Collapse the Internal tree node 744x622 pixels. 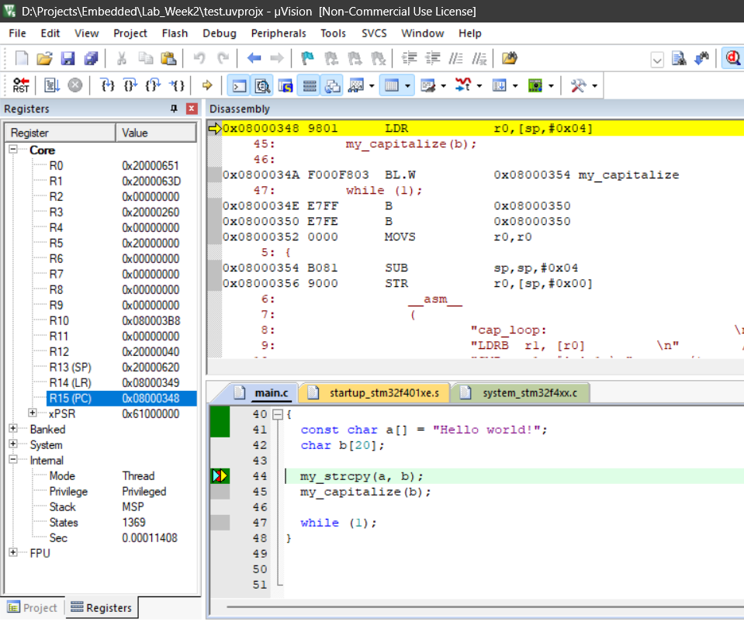(13, 460)
